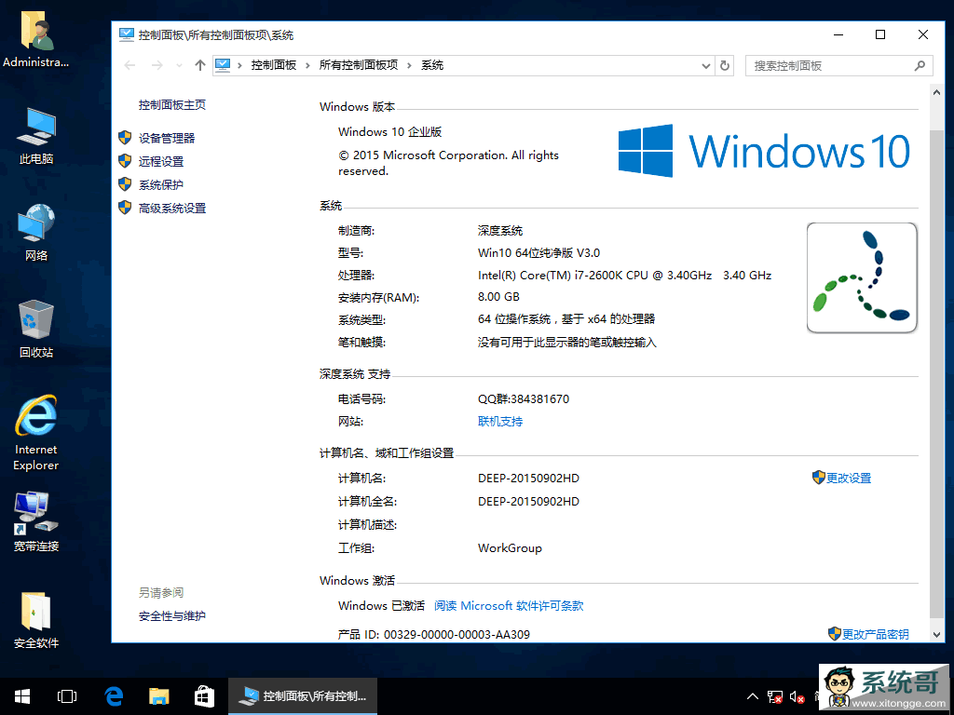Open the recent locations dropdown arrow
Image resolution: width=954 pixels, height=715 pixels.
(x=179, y=65)
